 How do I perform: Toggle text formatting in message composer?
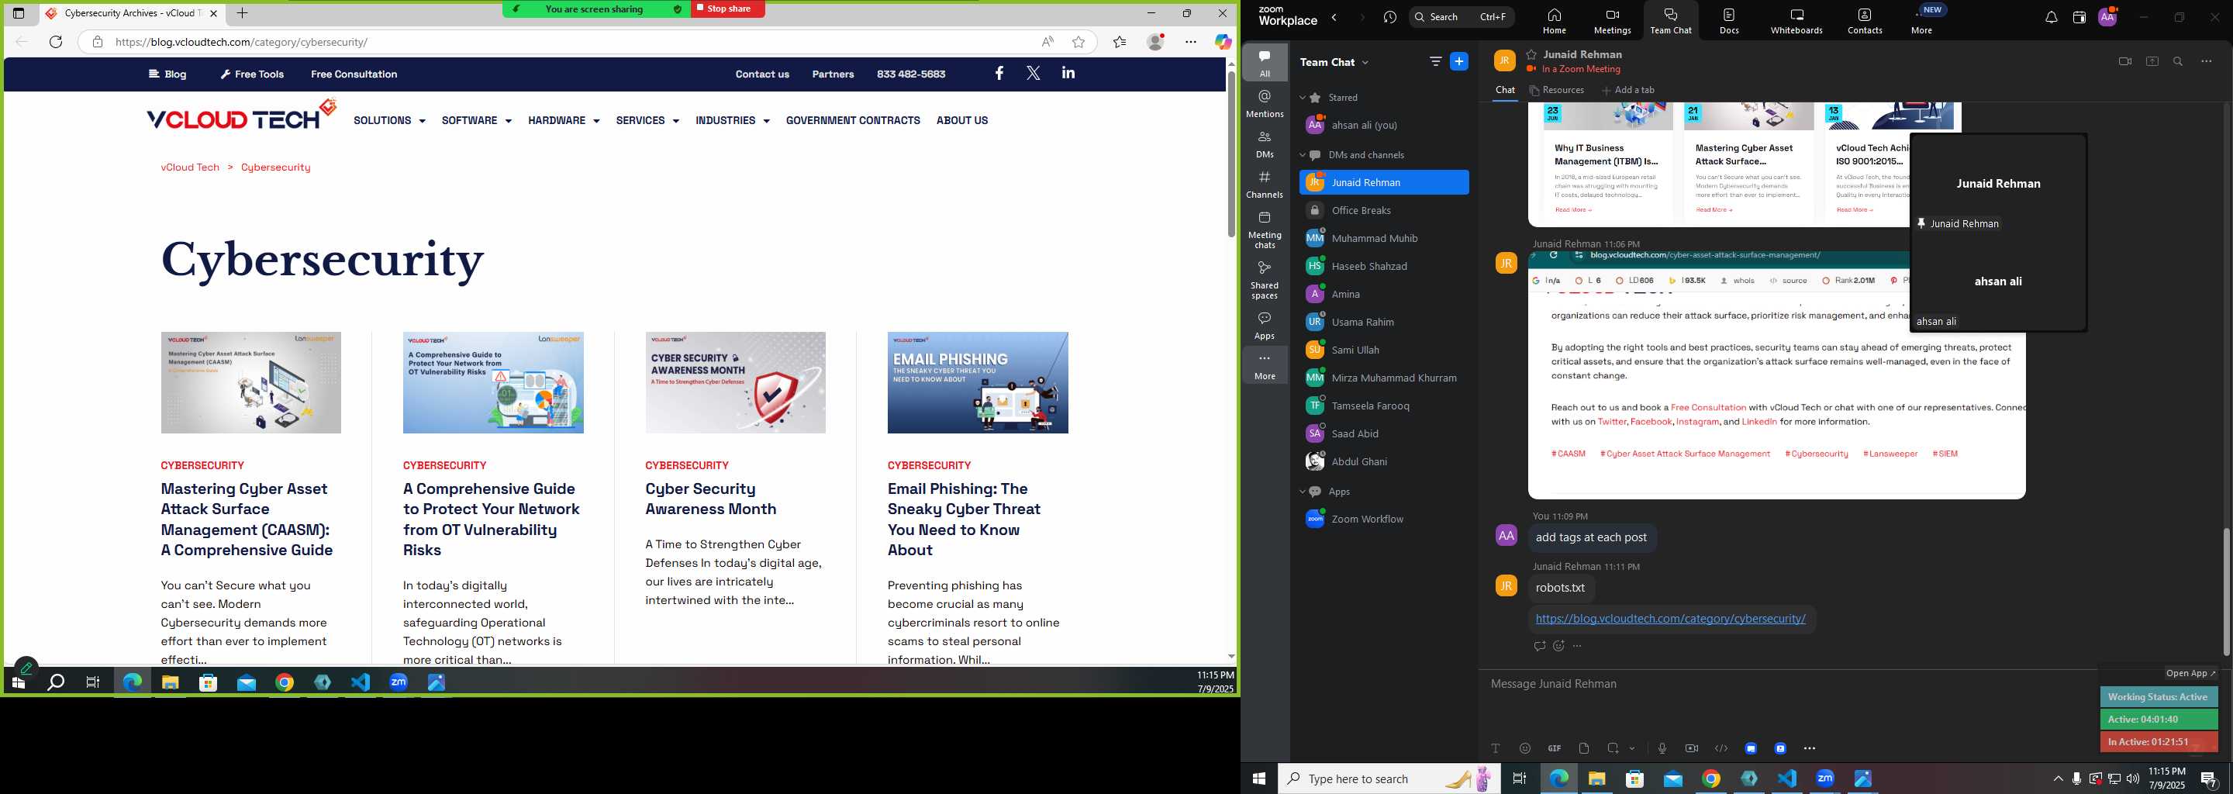click(x=1496, y=748)
